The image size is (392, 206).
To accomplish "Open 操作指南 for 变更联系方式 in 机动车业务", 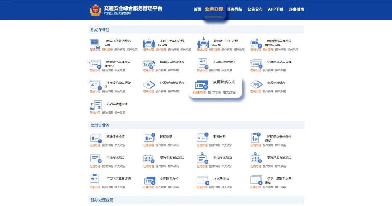I will point(214,92).
